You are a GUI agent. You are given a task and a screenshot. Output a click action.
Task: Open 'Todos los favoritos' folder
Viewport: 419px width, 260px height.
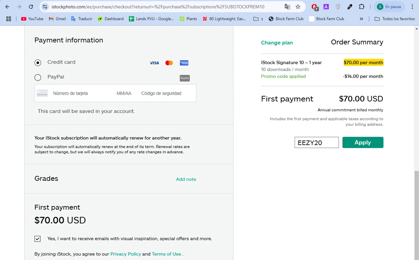395,19
